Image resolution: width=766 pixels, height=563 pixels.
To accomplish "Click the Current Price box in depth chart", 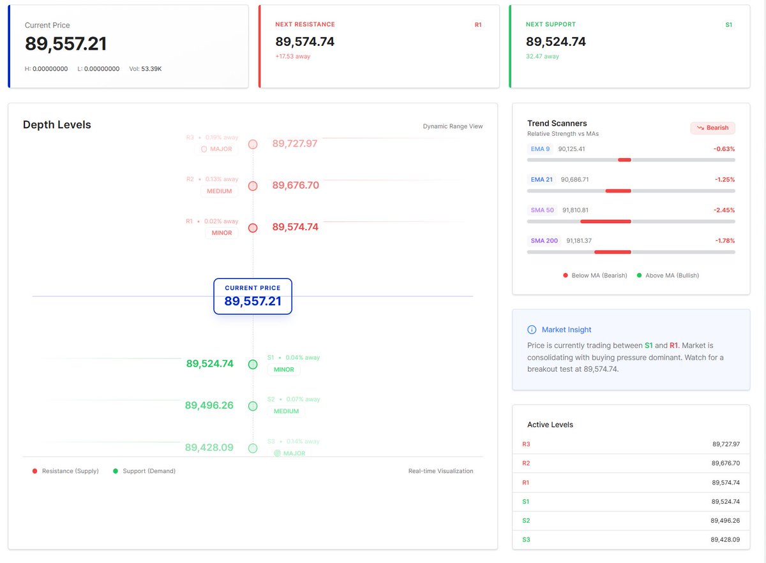I will click(x=253, y=296).
